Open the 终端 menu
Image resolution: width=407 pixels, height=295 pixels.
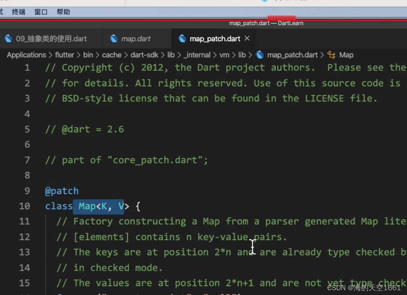click(x=18, y=11)
